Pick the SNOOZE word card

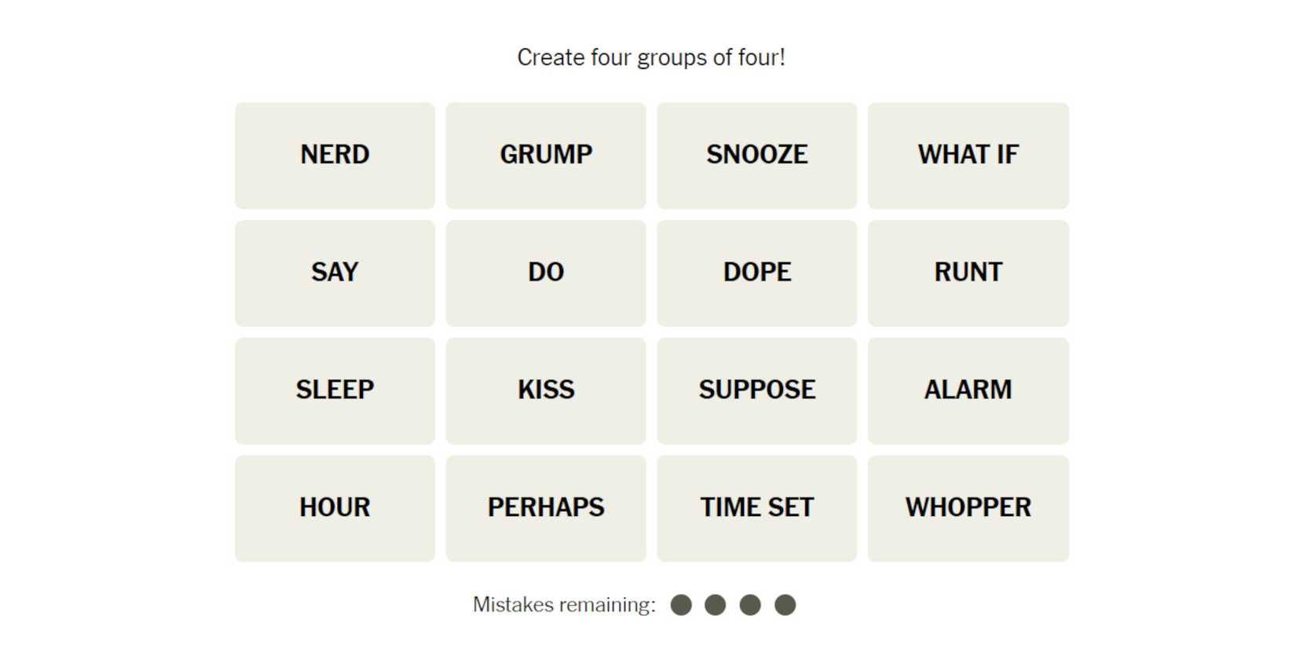pyautogui.click(x=756, y=155)
